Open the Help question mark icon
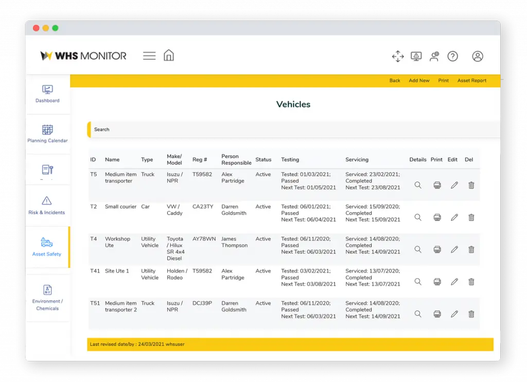The image size is (527, 382). click(x=452, y=56)
